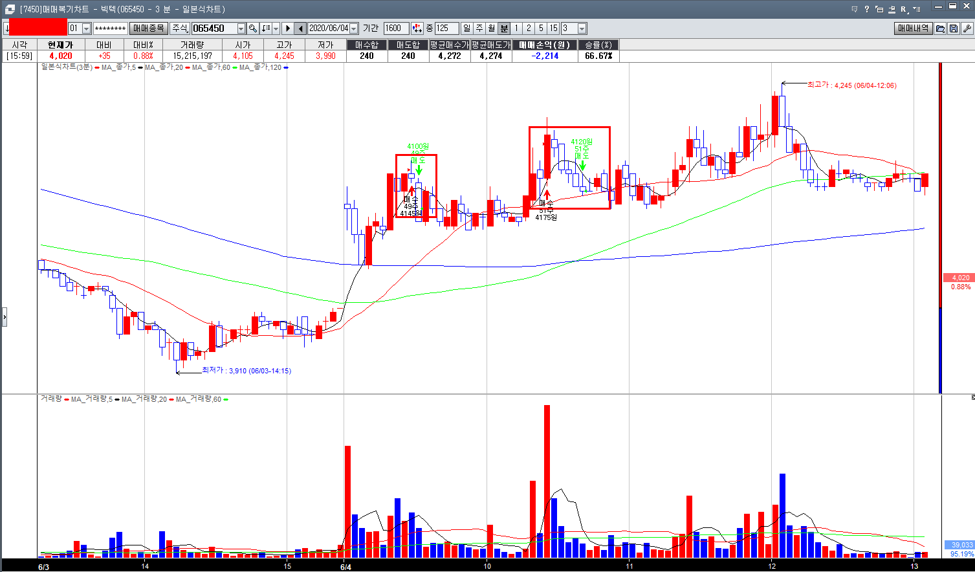The width and height of the screenshot is (975, 572).
Task: Click the title bar list menu icon
Action: click(916, 9)
